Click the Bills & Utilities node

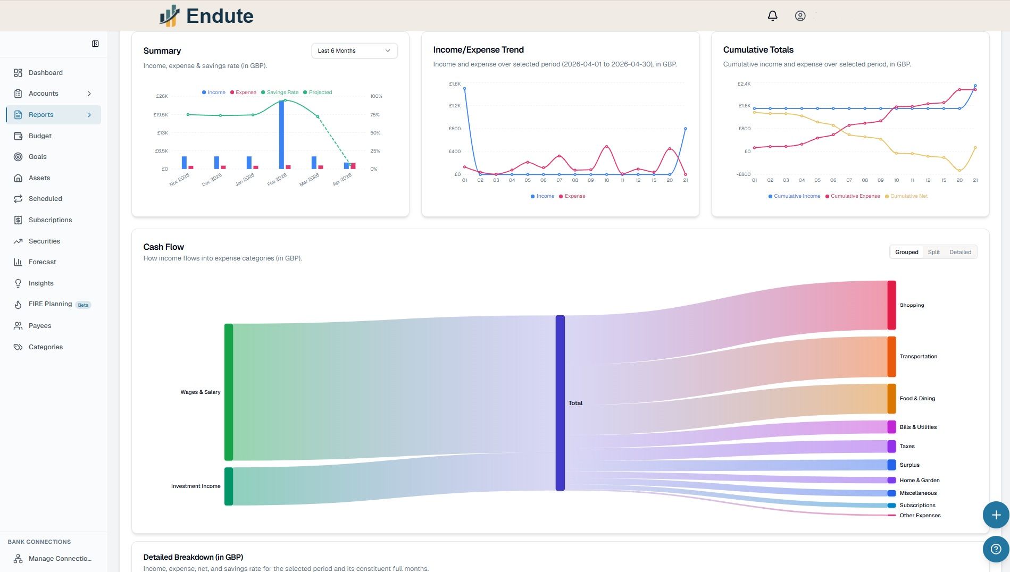click(891, 427)
